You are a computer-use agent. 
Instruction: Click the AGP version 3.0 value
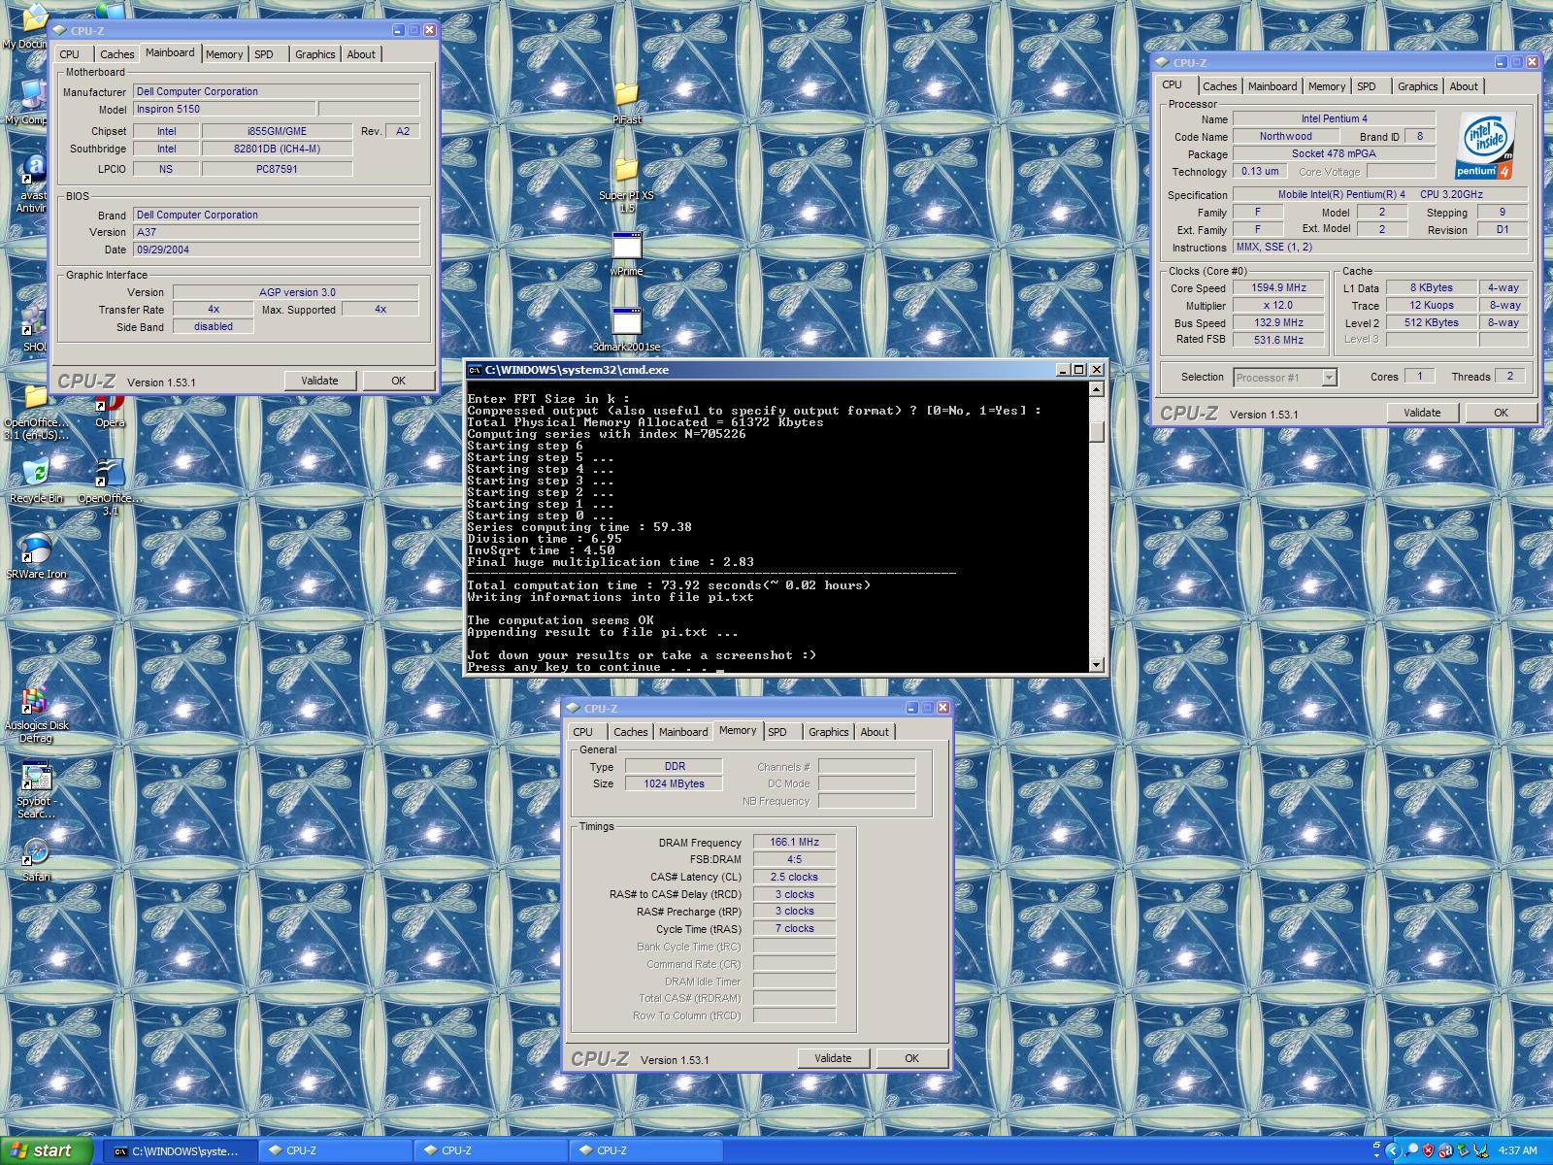(x=296, y=292)
